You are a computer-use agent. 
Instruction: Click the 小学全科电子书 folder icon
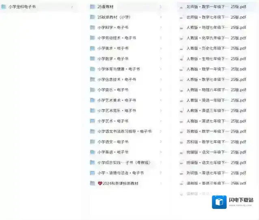pos(4,7)
